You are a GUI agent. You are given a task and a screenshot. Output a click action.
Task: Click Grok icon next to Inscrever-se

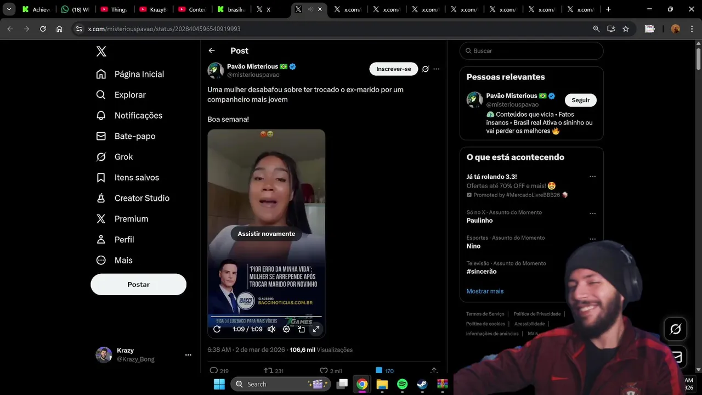(425, 69)
